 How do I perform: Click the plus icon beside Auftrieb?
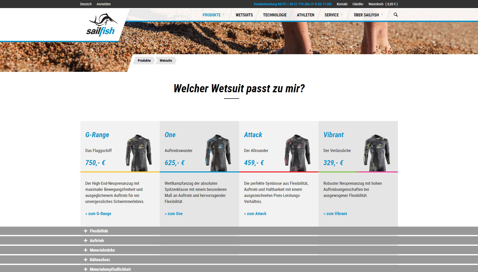point(86,240)
